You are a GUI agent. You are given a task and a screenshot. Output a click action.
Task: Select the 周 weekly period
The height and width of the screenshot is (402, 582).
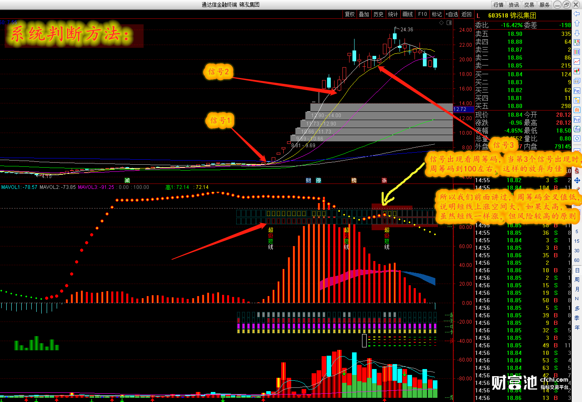(x=577, y=280)
